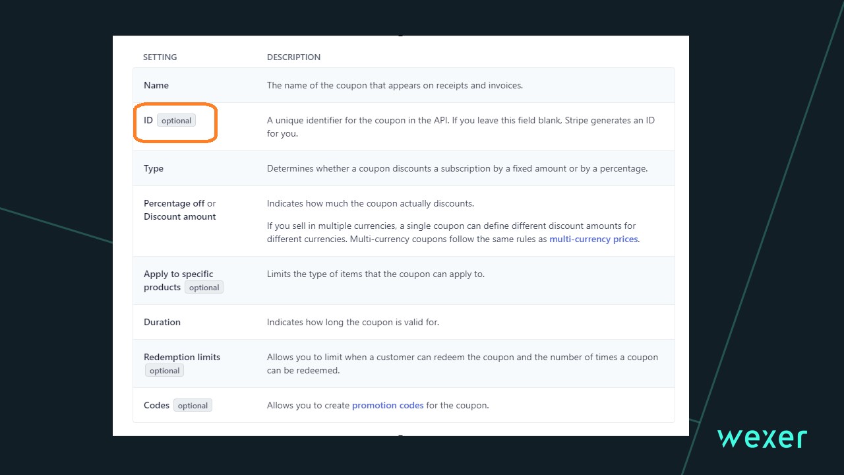Click the Discount amount label
Viewport: 844px width, 475px height.
[180, 216]
